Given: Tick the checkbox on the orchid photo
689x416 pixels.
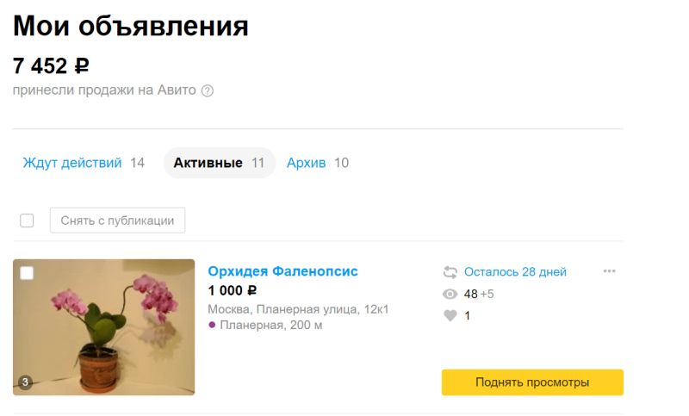Looking at the screenshot, I should [x=27, y=273].
